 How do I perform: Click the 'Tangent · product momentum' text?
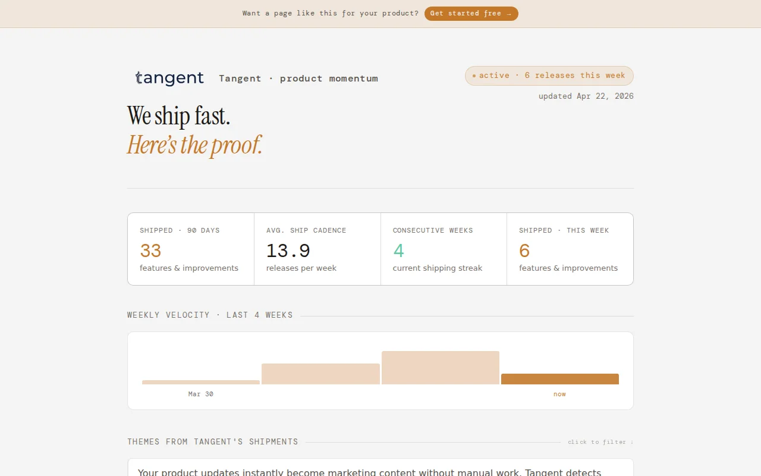coord(298,79)
